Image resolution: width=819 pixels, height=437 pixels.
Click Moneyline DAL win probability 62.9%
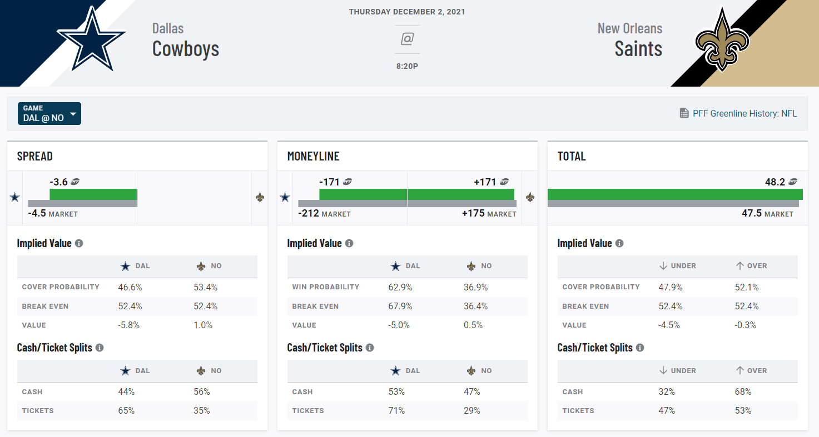click(x=400, y=287)
